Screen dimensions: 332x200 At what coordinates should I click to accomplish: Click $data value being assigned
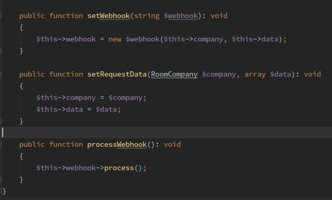[106, 109]
